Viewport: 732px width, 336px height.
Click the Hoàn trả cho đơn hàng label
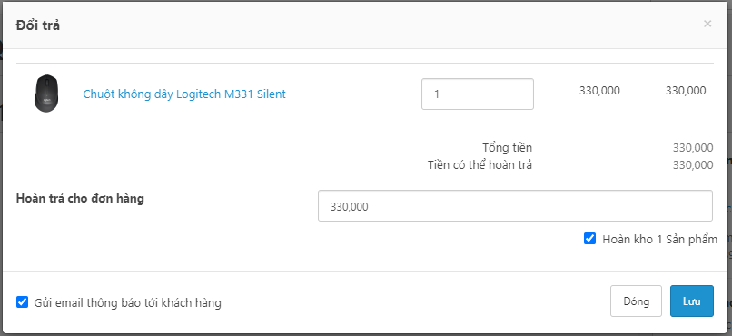pos(80,198)
